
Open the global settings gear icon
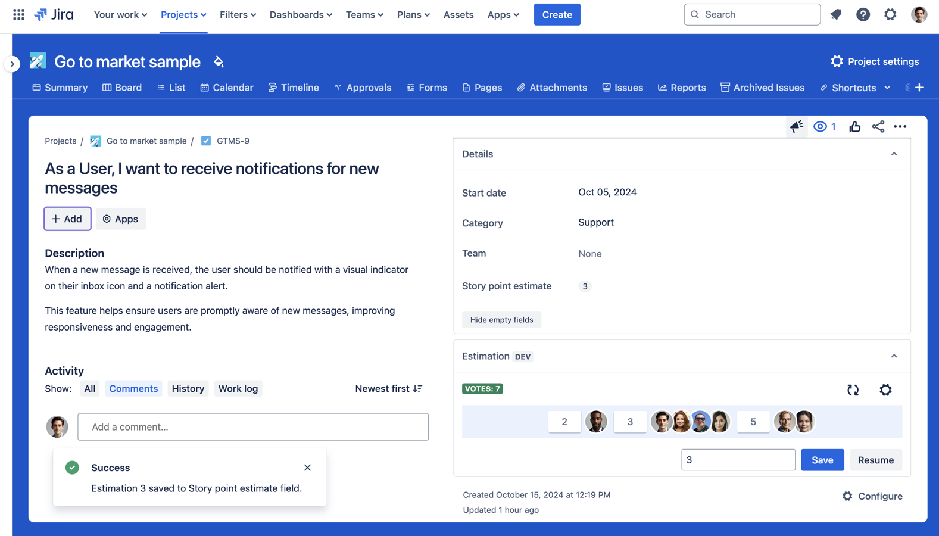point(890,14)
